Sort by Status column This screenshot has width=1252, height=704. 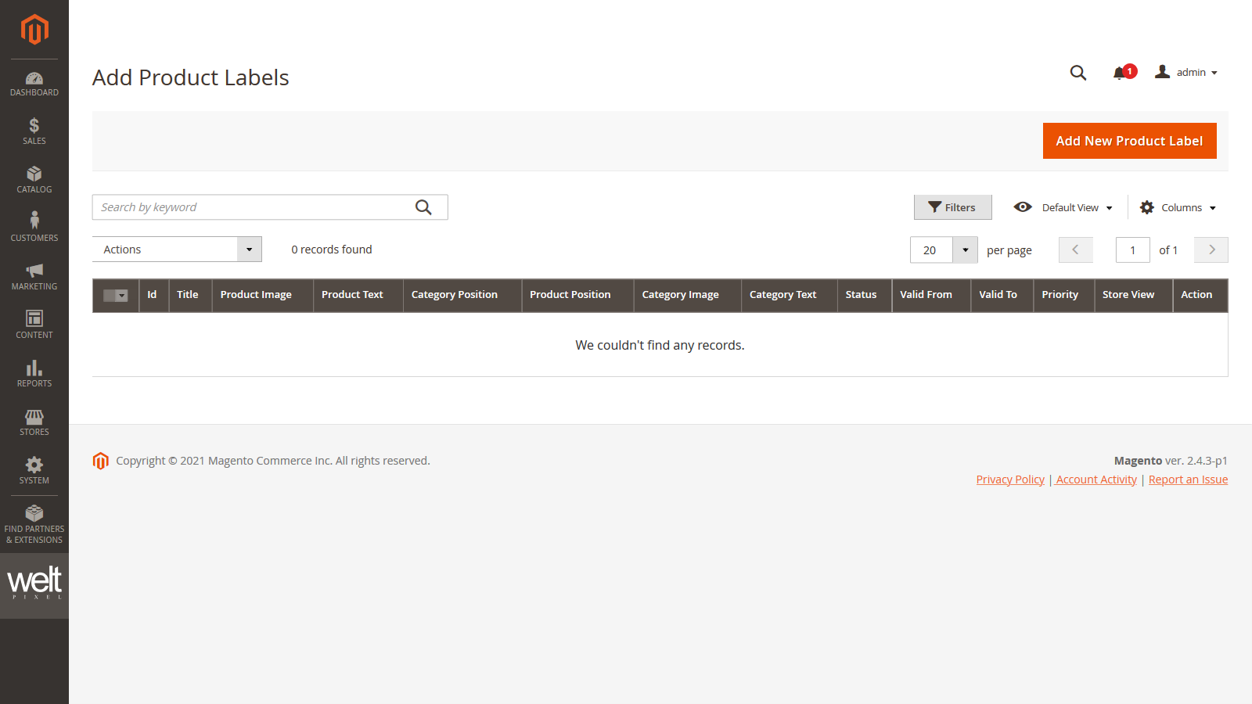point(864,295)
